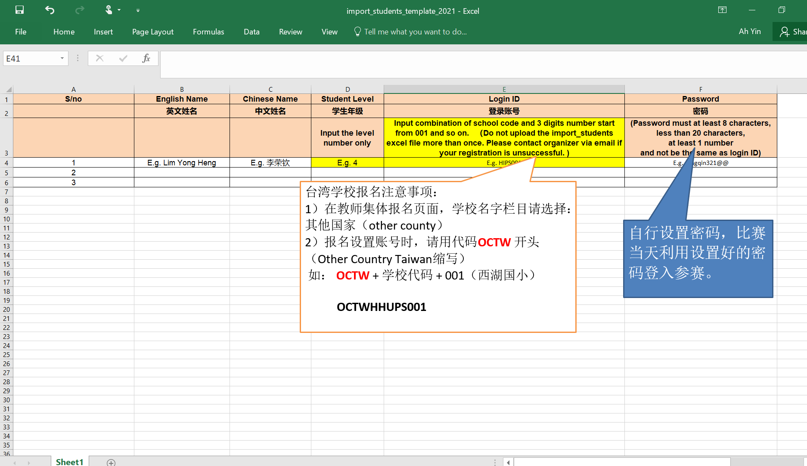This screenshot has width=807, height=466.
Task: Click the horizontal scrollbar left arrow
Action: pos(508,462)
